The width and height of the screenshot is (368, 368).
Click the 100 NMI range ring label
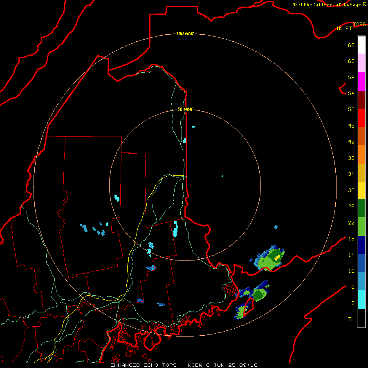pos(185,34)
